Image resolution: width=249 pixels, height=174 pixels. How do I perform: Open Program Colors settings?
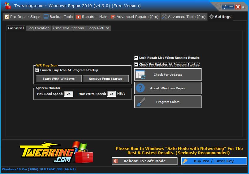point(168,102)
